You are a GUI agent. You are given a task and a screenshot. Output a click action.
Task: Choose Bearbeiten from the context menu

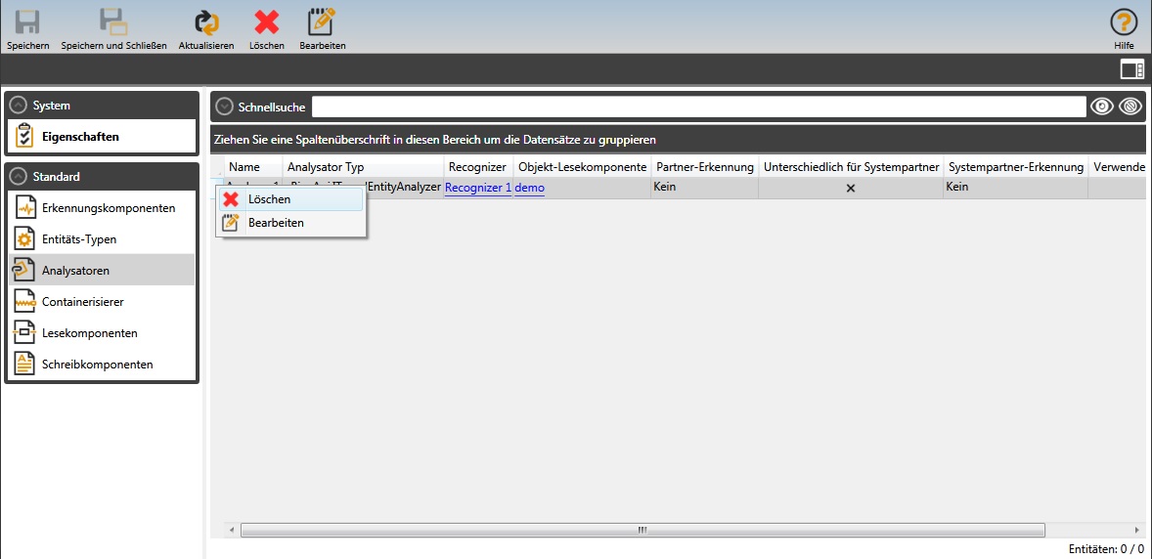click(276, 223)
